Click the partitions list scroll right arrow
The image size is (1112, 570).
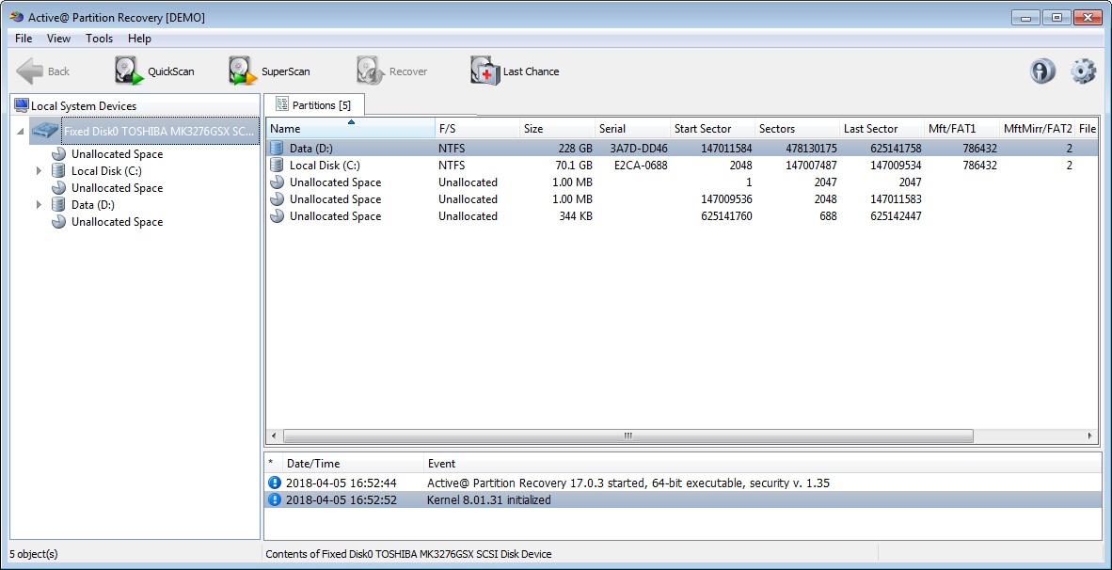1091,436
